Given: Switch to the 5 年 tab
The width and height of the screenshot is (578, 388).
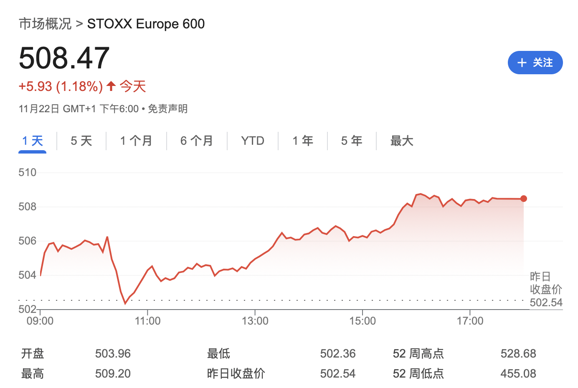Looking at the screenshot, I should (x=352, y=141).
